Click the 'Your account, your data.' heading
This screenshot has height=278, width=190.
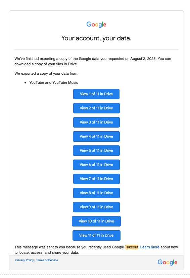(96, 38)
